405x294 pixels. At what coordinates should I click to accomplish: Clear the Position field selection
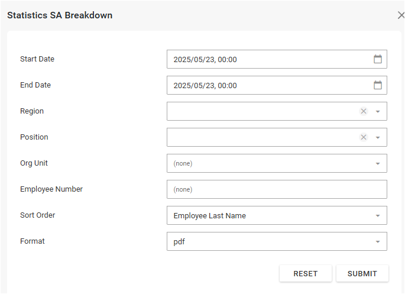click(364, 137)
